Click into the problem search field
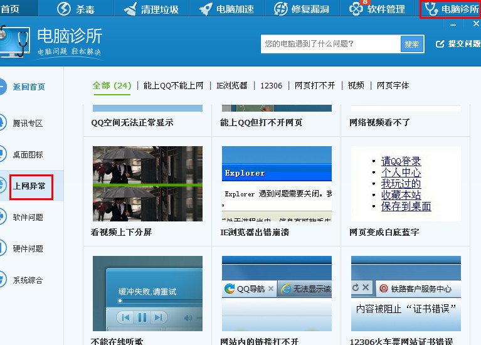This screenshot has width=481, height=345. [x=330, y=44]
